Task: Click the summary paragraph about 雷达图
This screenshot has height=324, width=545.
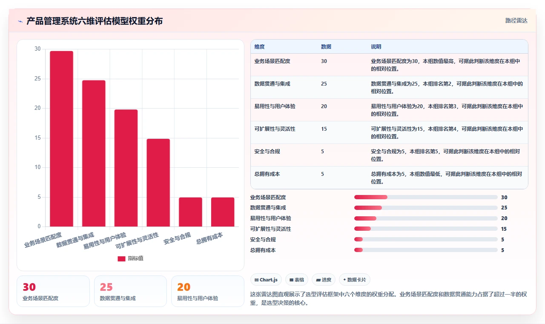Action: [x=389, y=299]
